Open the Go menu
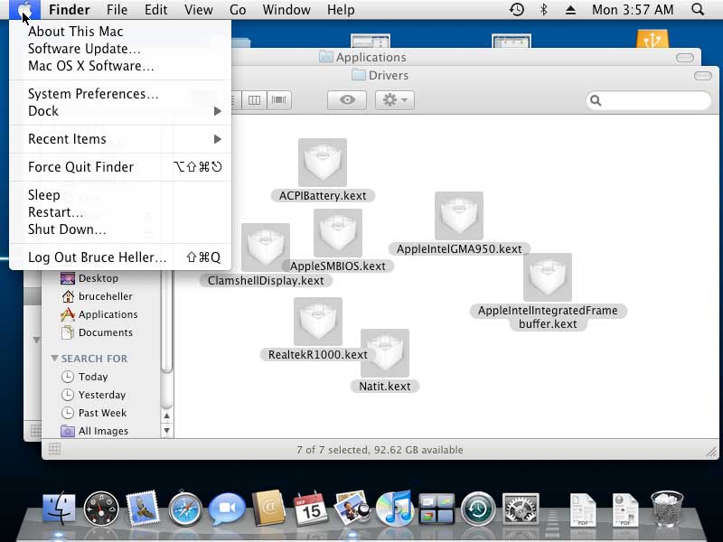Image resolution: width=723 pixels, height=542 pixels. point(238,10)
